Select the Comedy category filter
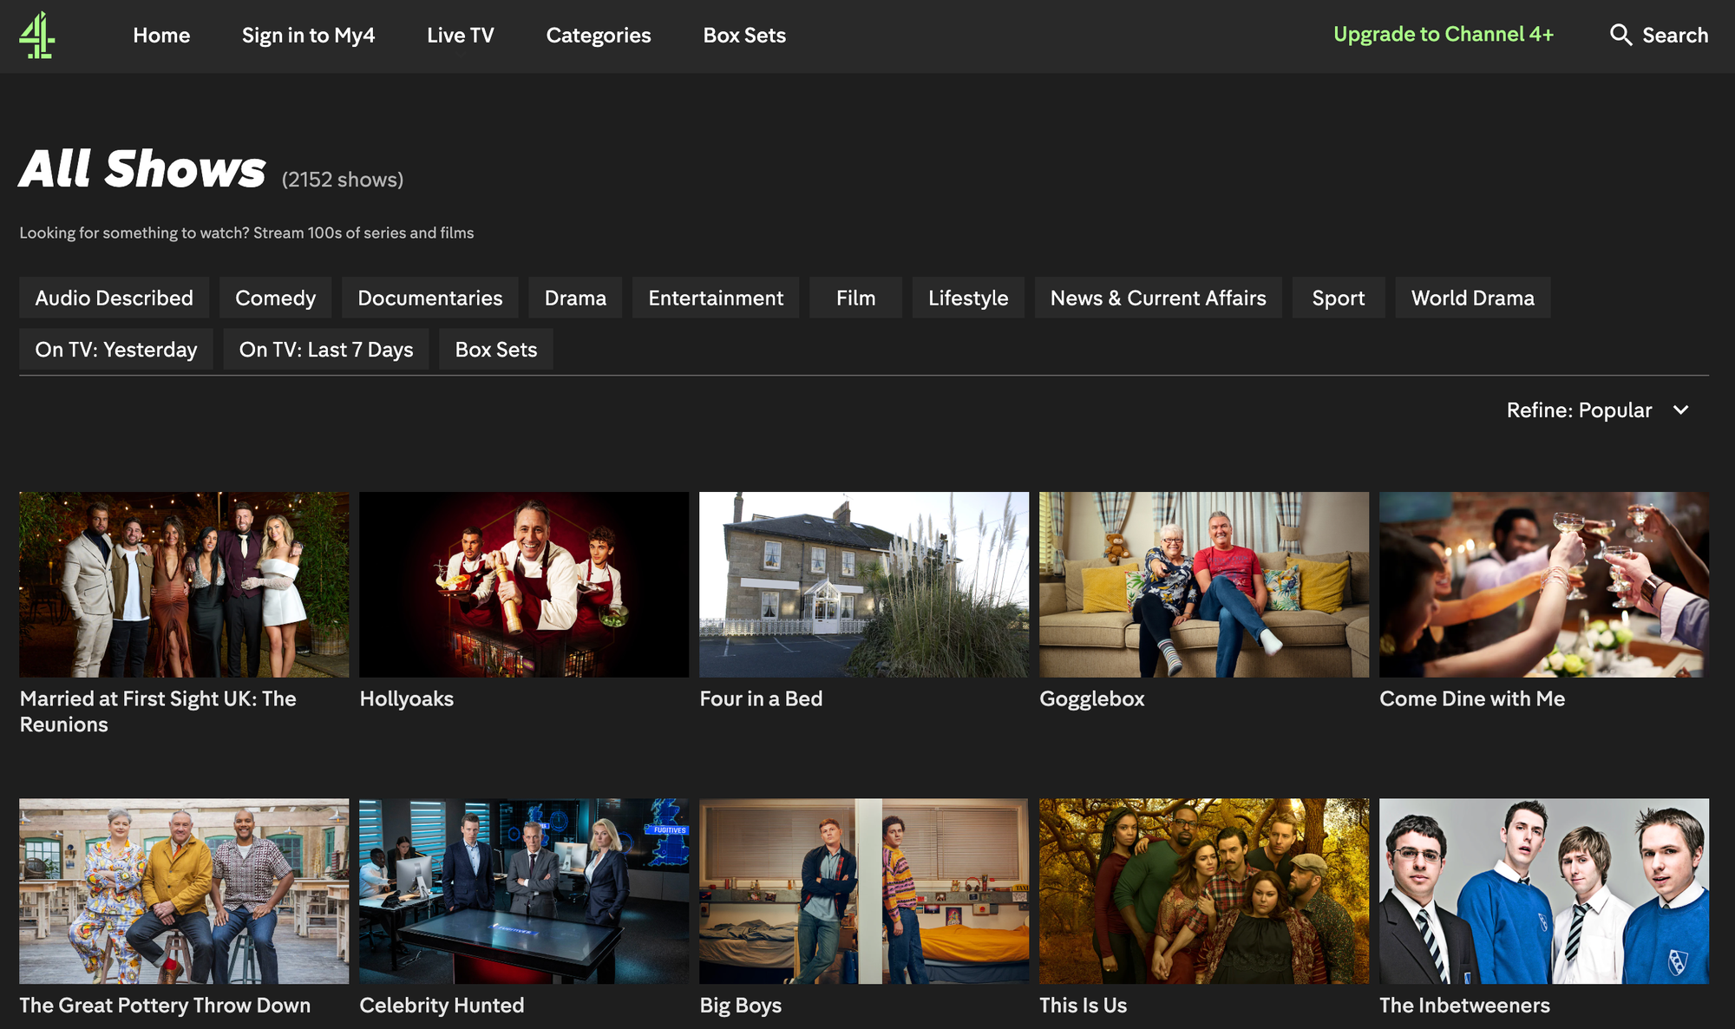1735x1029 pixels. point(275,298)
